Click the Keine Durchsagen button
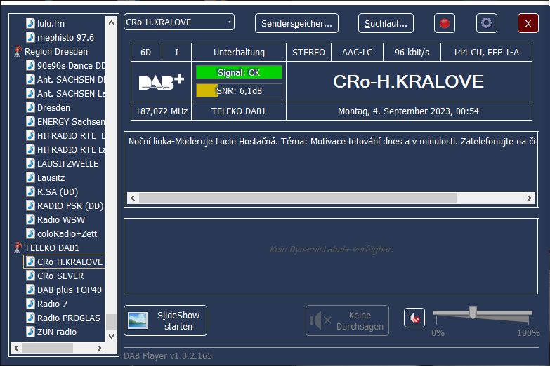 [x=347, y=320]
